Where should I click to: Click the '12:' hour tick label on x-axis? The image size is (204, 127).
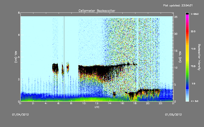97,103
